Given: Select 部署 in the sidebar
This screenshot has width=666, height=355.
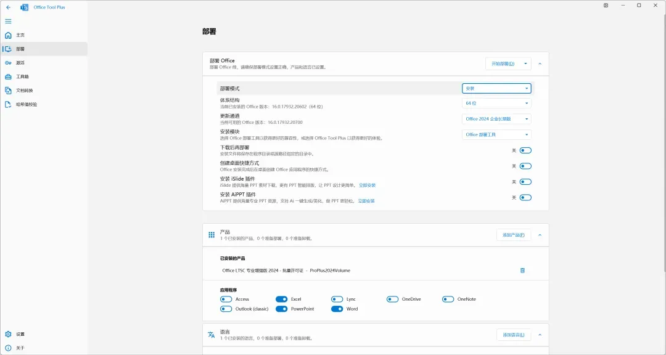Looking at the screenshot, I should pos(44,49).
